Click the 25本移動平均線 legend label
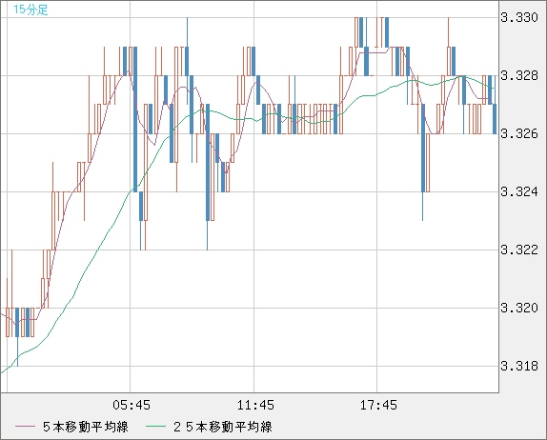The width and height of the screenshot is (547, 440). point(223,427)
